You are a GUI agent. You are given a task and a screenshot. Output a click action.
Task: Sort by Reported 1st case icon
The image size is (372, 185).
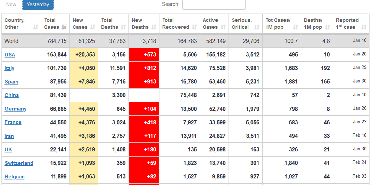[x=364, y=27]
